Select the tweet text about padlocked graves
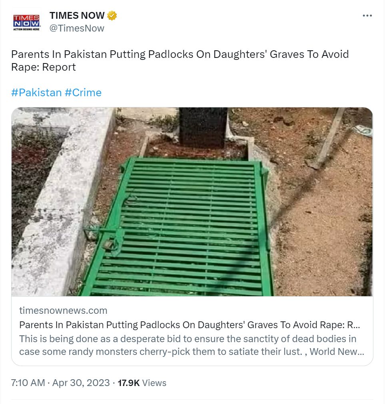The image size is (385, 404). [180, 61]
